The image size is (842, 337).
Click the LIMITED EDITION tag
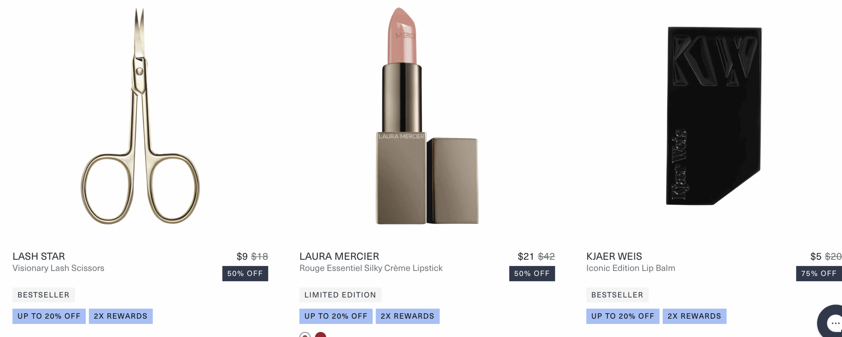click(x=340, y=295)
